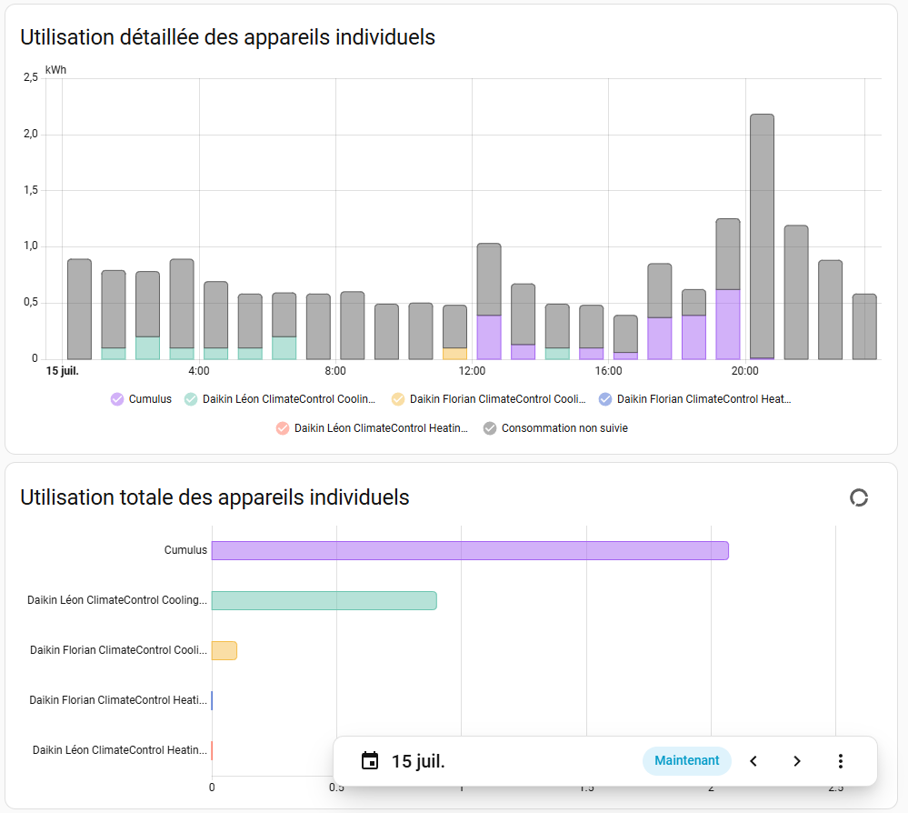Click the Maintenant button
Viewport: 908px width, 813px height.
coord(687,760)
